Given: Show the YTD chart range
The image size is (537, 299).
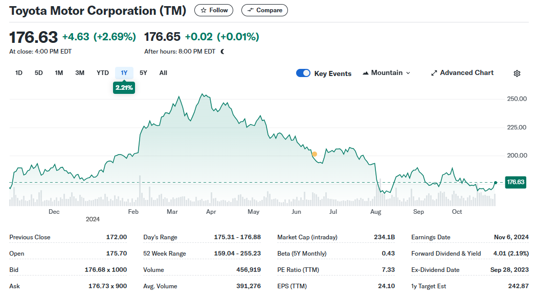Looking at the screenshot, I should pos(103,73).
